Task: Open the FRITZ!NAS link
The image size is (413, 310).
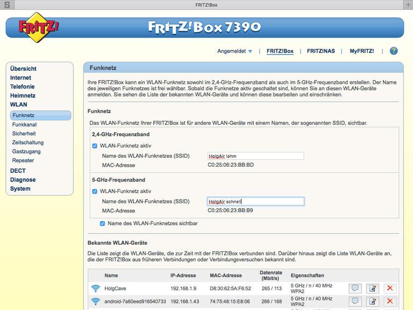Action: [x=321, y=51]
